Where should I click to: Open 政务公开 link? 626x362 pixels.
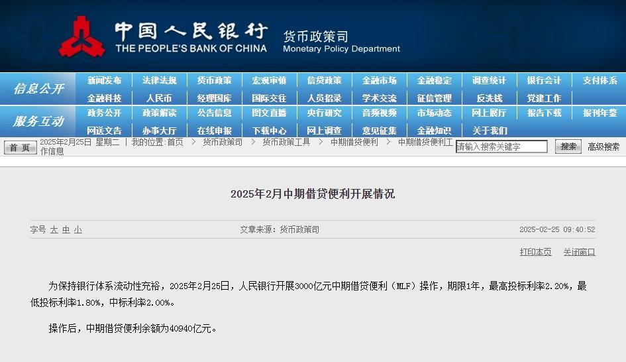104,113
